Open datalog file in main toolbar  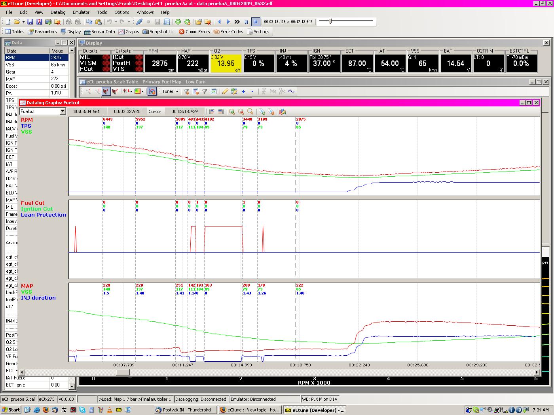point(198,22)
